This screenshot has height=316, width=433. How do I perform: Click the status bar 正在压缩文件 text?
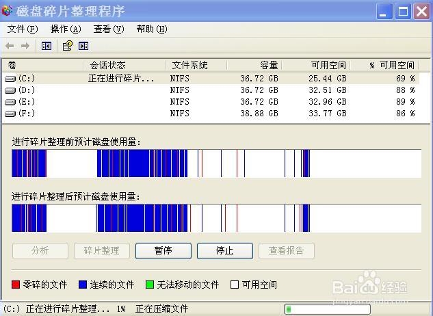point(162,309)
